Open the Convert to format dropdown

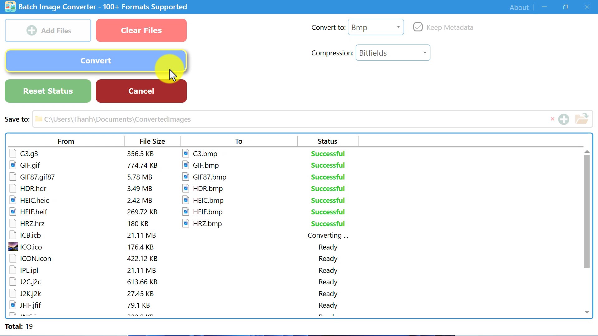pos(376,27)
